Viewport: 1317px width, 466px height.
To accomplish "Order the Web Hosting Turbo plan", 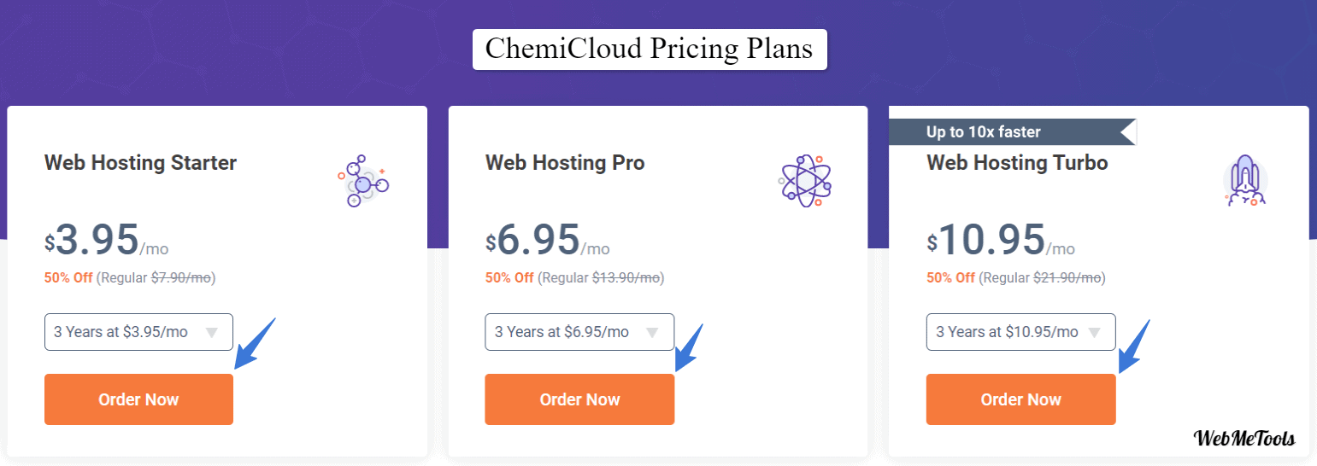I will (x=1020, y=399).
